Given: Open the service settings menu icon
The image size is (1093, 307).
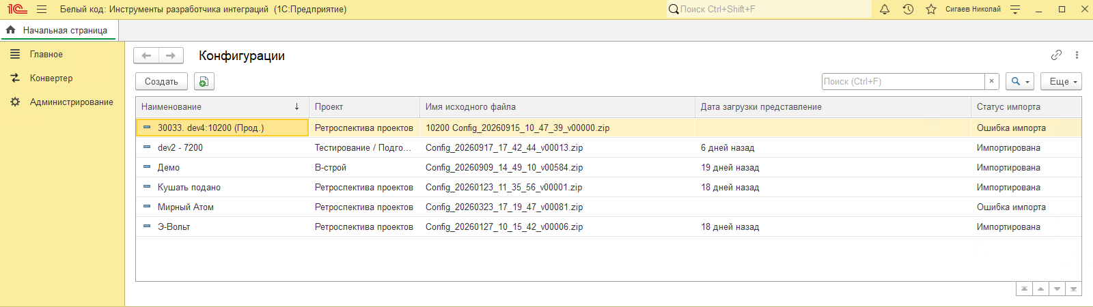Looking at the screenshot, I should point(1015,10).
